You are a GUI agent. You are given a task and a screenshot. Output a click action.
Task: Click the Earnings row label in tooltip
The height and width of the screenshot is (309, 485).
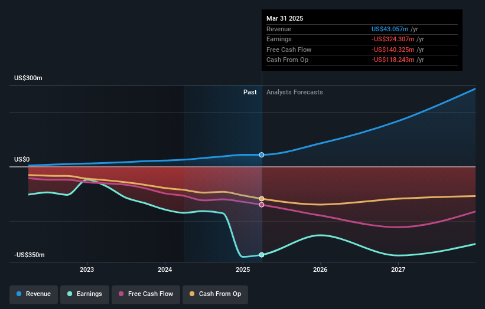[279, 39]
